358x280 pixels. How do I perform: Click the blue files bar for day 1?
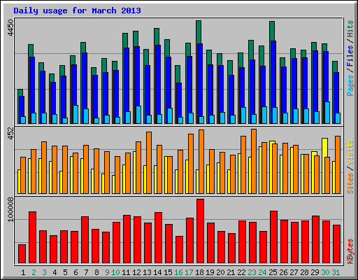coord(22,106)
